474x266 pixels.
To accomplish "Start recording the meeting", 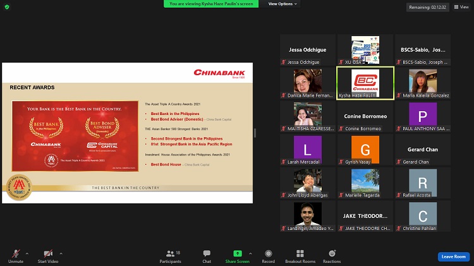I will pos(268,257).
